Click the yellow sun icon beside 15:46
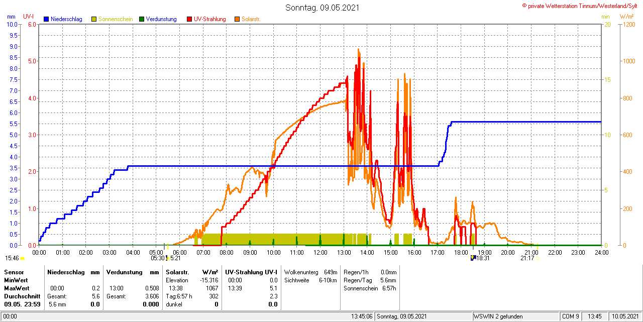The height and width of the screenshot is (322, 643). pyautogui.click(x=22, y=258)
